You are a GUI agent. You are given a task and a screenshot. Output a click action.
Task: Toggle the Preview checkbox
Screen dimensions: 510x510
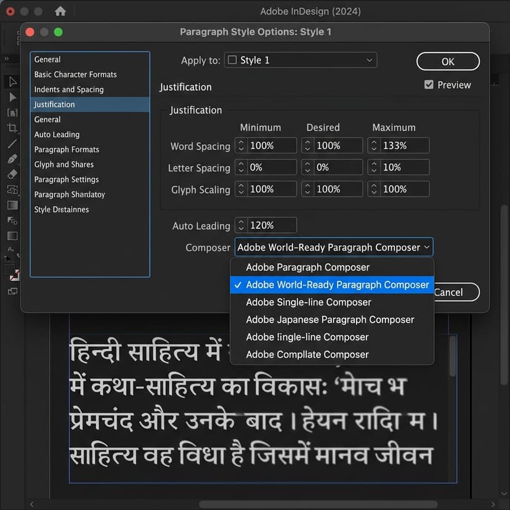(429, 84)
